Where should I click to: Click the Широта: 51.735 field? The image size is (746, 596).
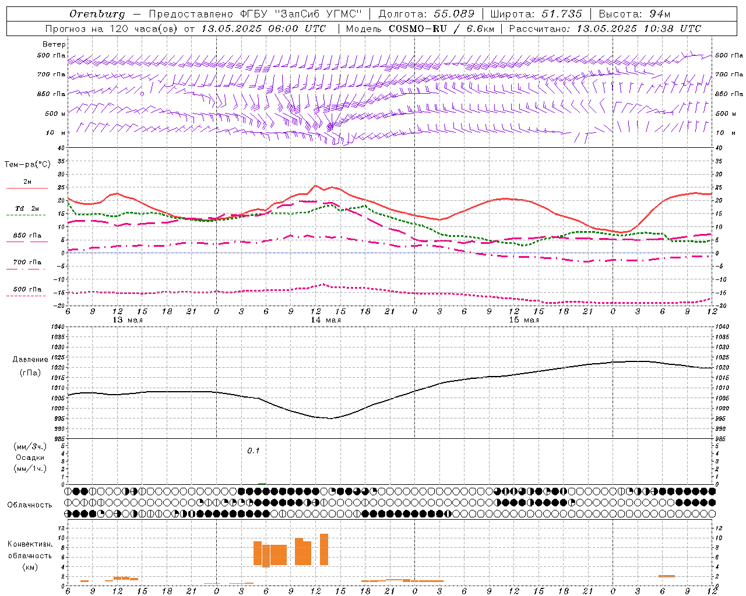pyautogui.click(x=536, y=14)
